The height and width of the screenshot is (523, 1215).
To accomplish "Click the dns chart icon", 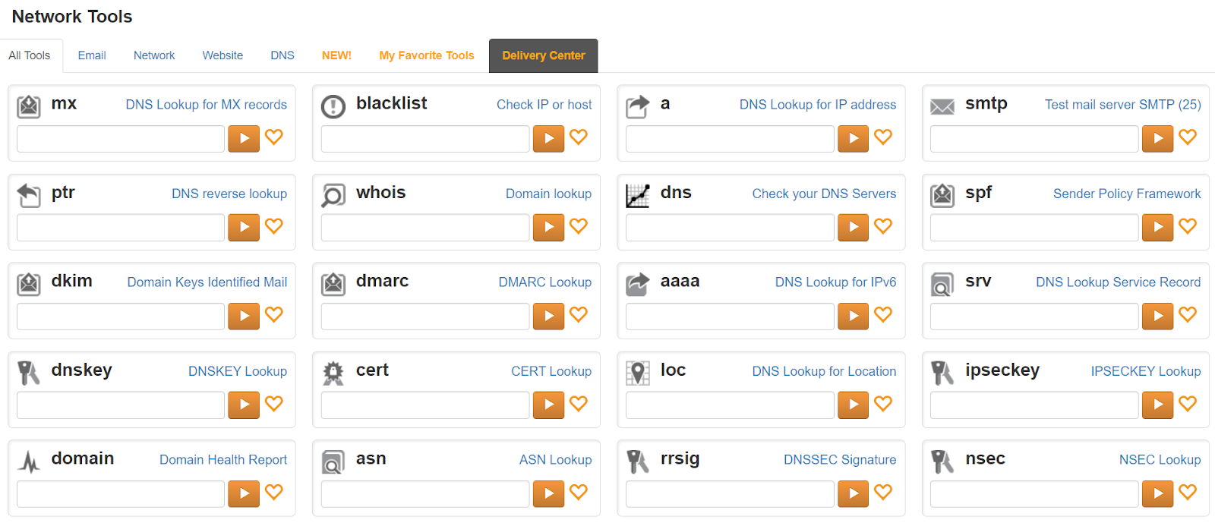I will [638, 196].
